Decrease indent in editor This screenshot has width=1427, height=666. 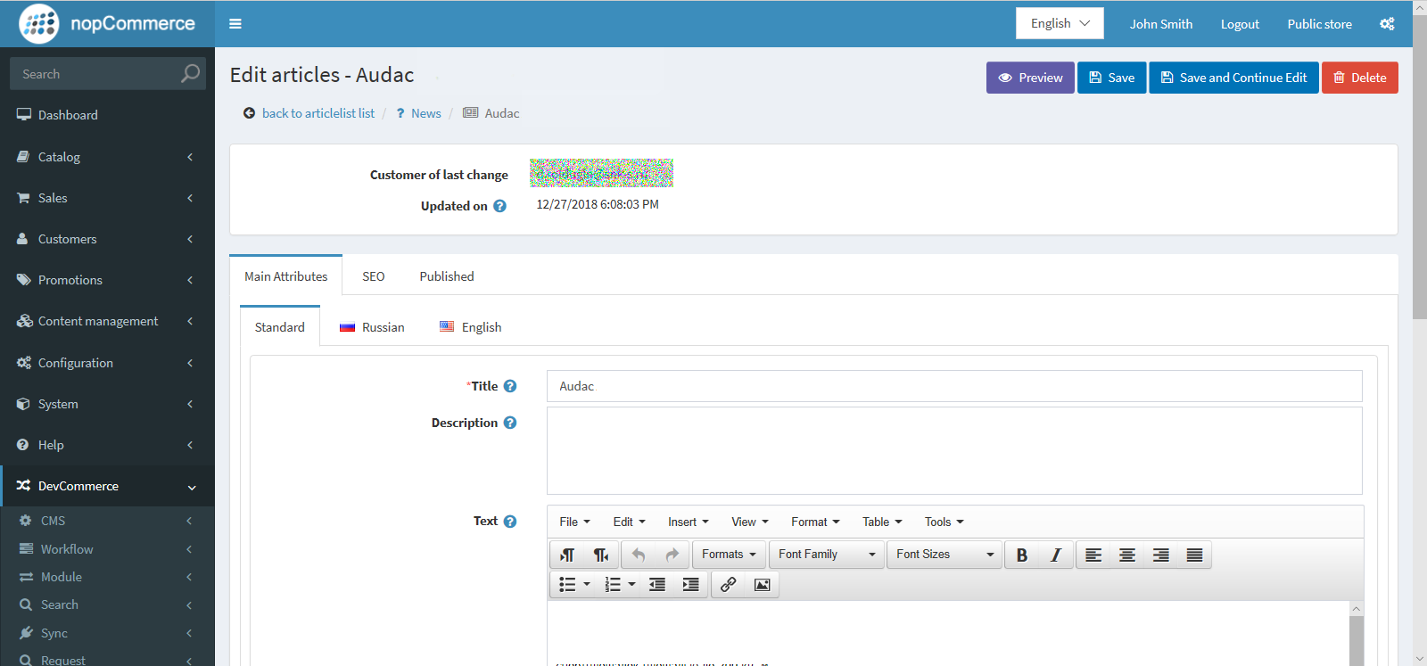pos(657,585)
